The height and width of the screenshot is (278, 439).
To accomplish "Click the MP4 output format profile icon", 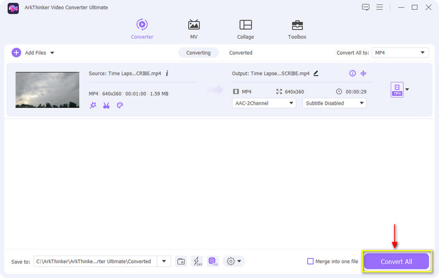I will tap(397, 89).
